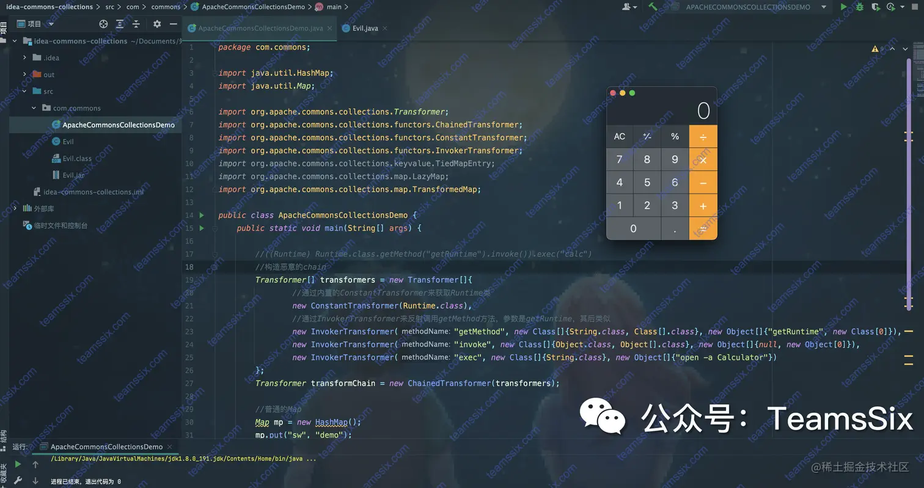The image size is (924, 488).
Task: Click run gutter icon beside main method line 15
Action: point(202,228)
